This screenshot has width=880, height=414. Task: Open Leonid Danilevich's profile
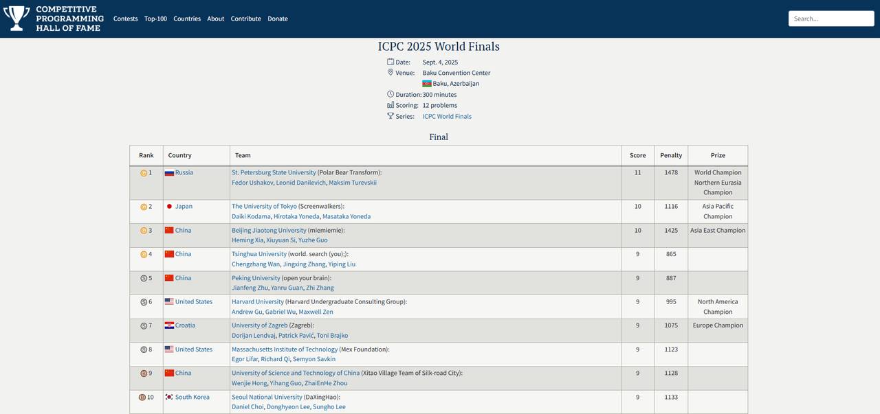point(300,183)
